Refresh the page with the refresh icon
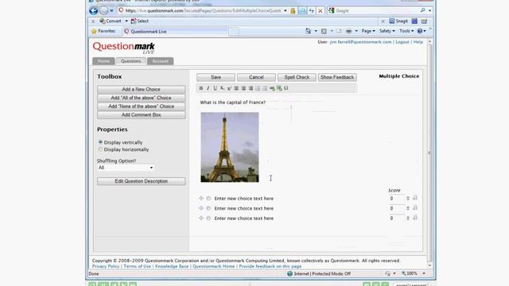The height and width of the screenshot is (286, 509). [x=311, y=10]
